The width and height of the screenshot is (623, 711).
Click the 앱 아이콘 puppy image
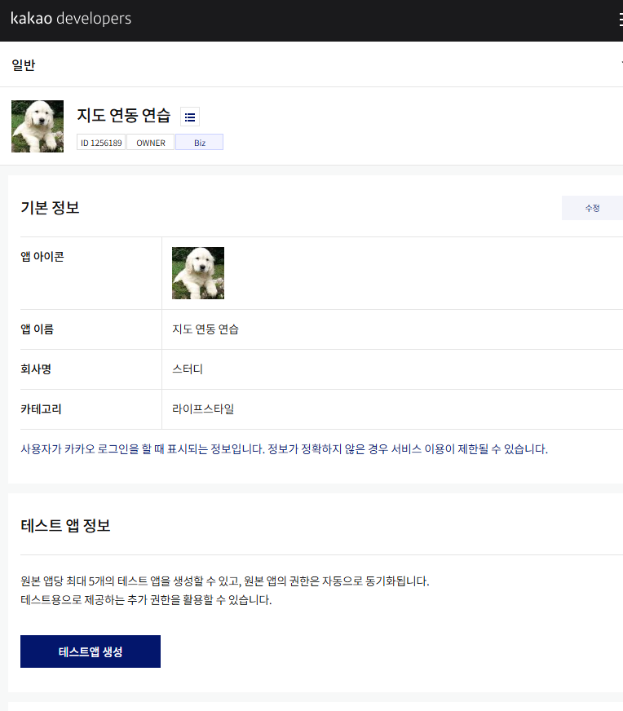tap(198, 273)
